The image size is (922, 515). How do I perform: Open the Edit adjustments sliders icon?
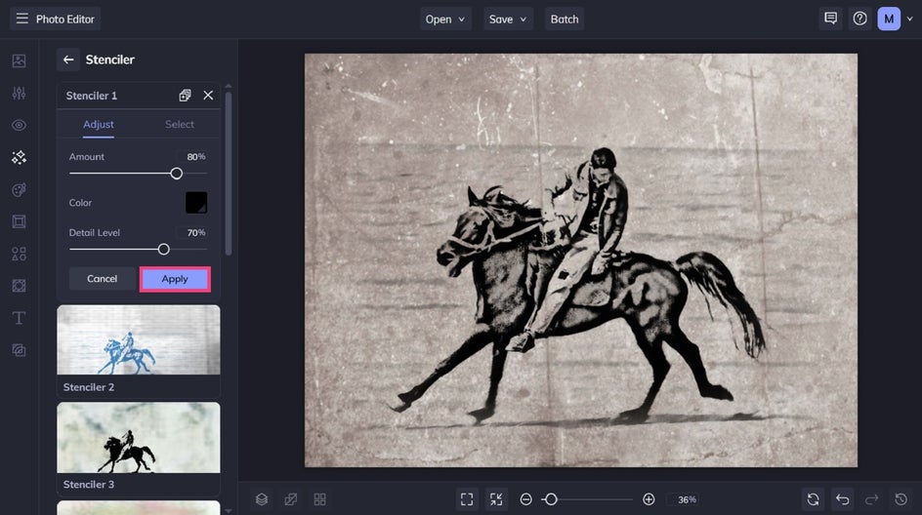point(19,93)
